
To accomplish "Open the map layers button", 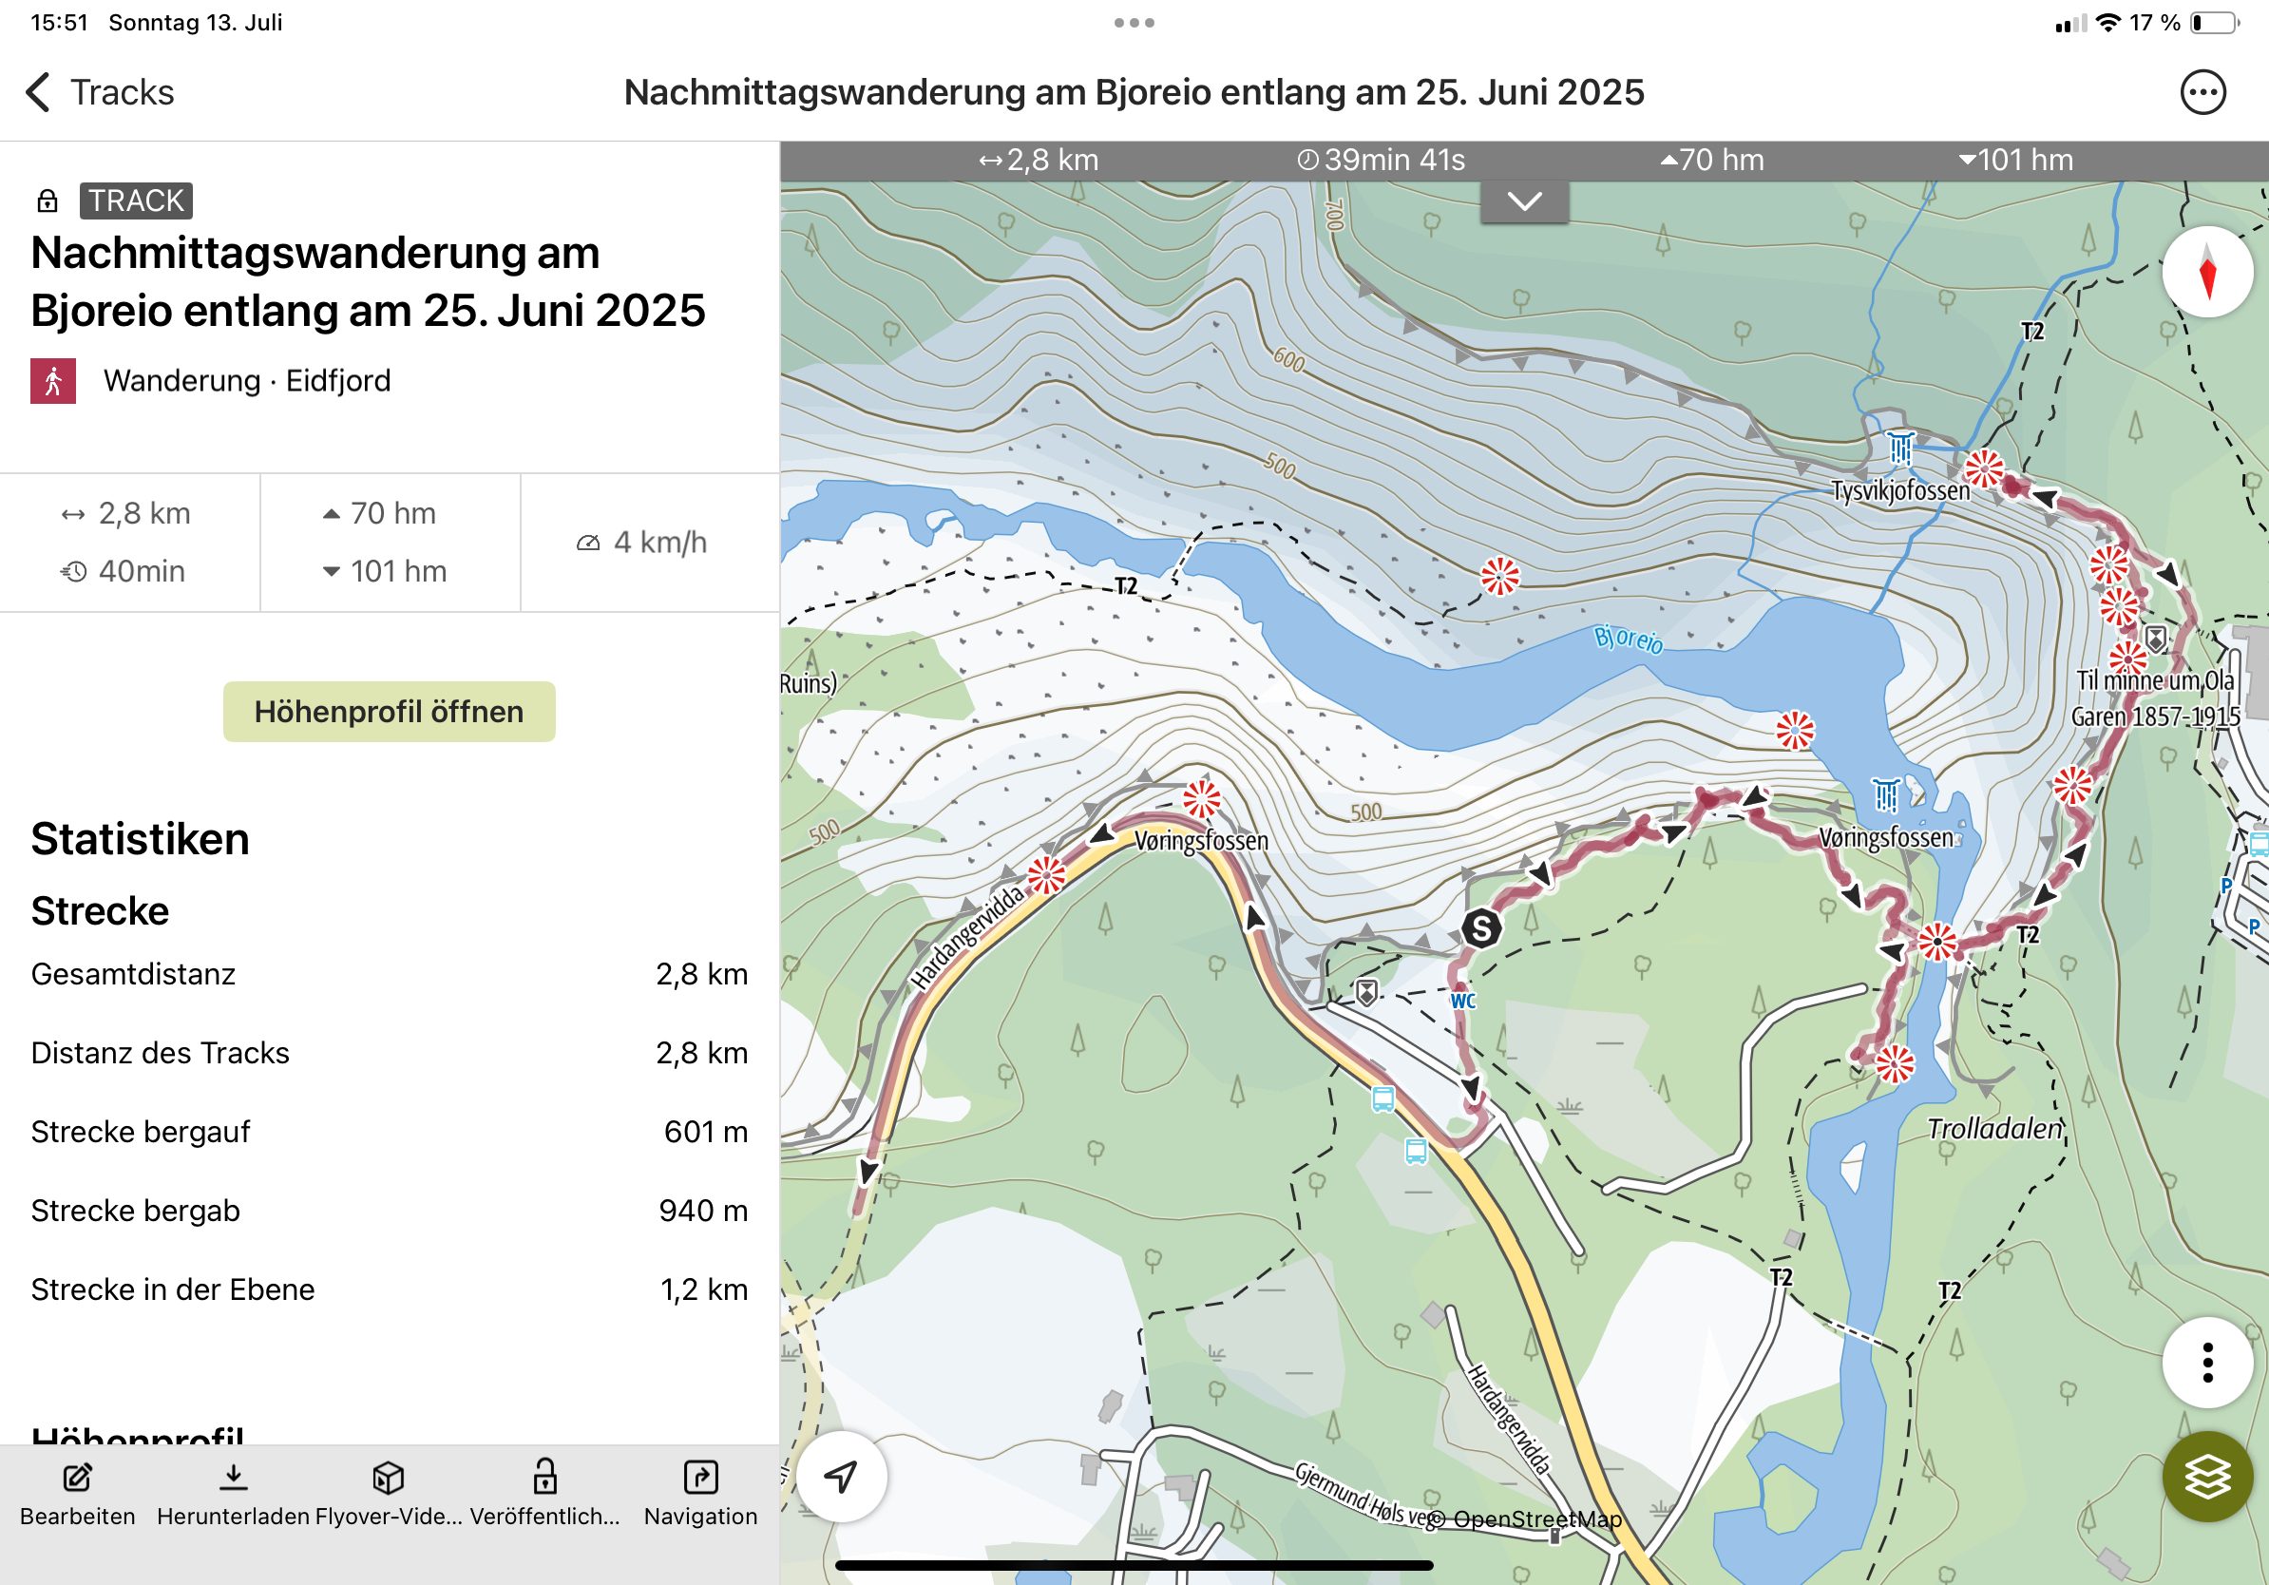I will (2206, 1477).
